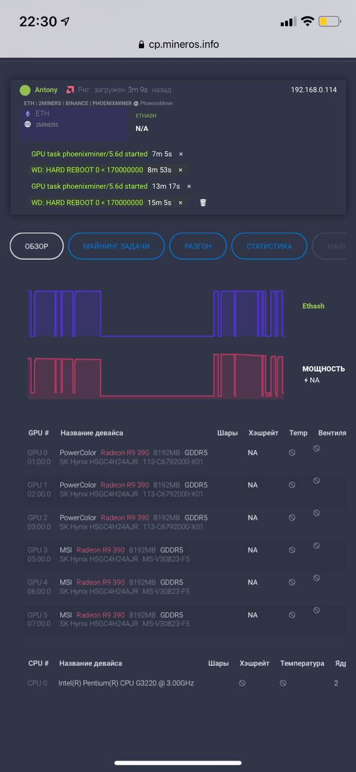356x772 pixels.
Task: Dismiss the GPU task notification at 13m 17s
Action: (189, 186)
